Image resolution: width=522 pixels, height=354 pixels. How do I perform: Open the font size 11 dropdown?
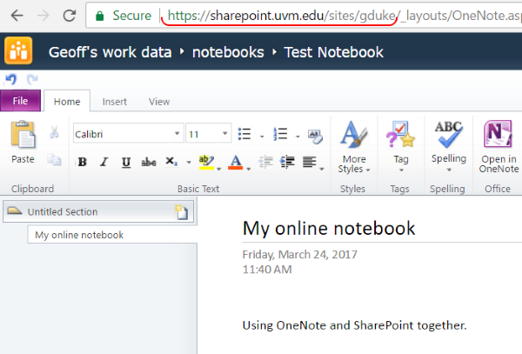click(x=225, y=133)
